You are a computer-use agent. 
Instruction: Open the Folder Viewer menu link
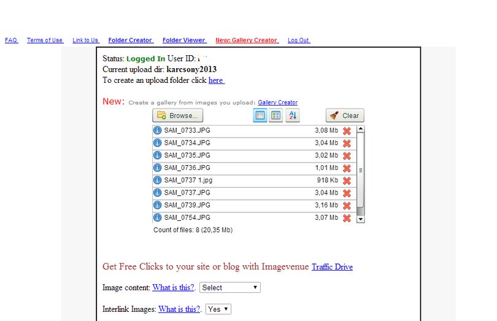pyautogui.click(x=185, y=41)
